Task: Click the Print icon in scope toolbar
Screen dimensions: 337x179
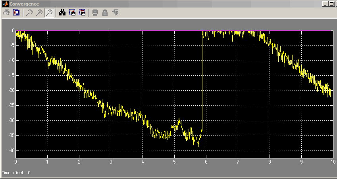Action: tap(6, 12)
